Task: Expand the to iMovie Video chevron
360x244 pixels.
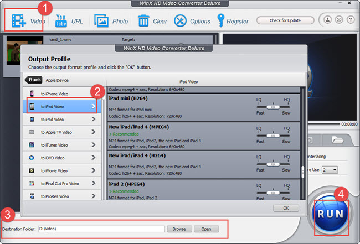Action: tap(93, 170)
